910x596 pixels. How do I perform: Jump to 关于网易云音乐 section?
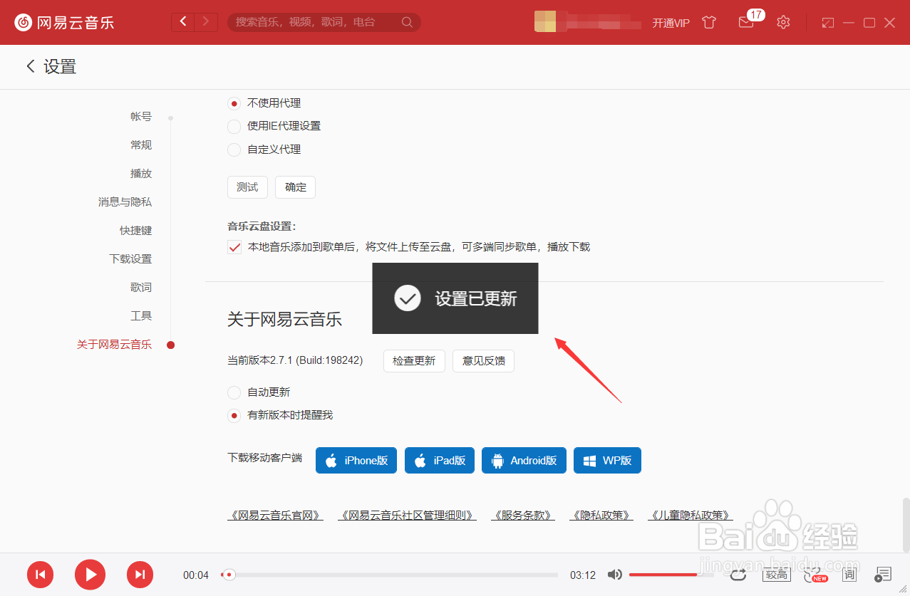(114, 345)
